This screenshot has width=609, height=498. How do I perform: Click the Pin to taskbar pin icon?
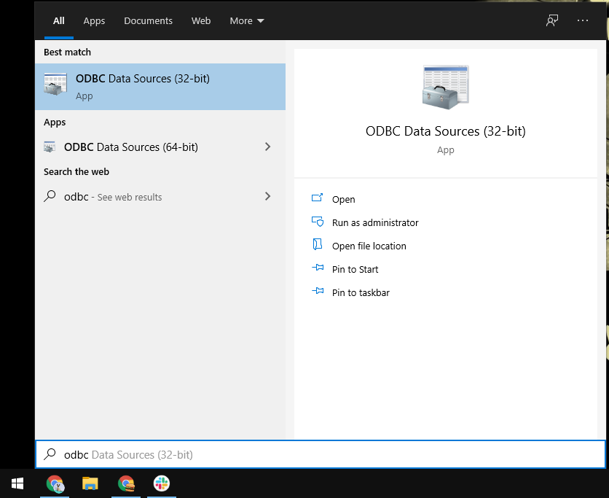pyautogui.click(x=318, y=291)
